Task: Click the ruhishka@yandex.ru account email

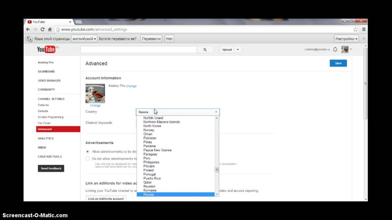Action: point(317,50)
